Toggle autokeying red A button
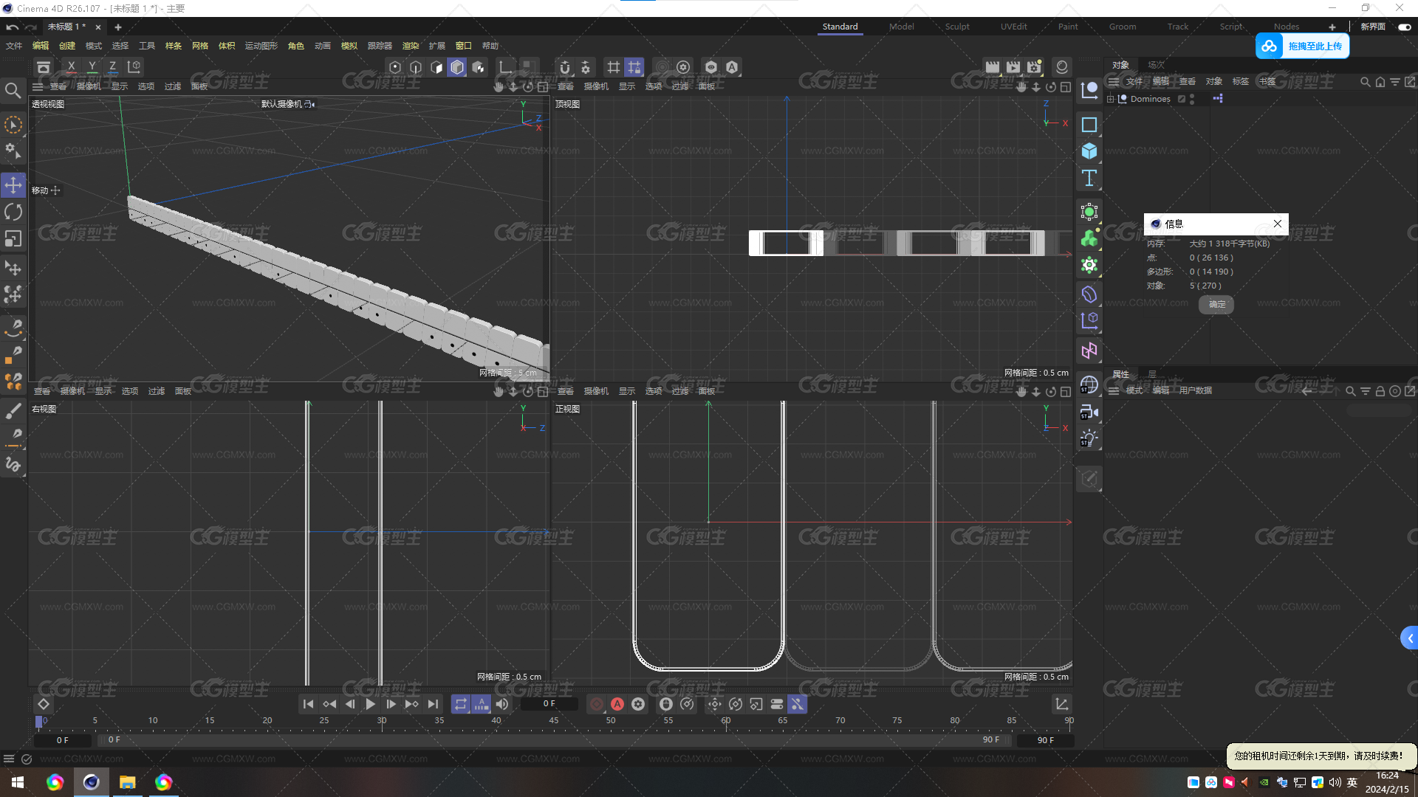This screenshot has width=1418, height=797. [x=617, y=704]
